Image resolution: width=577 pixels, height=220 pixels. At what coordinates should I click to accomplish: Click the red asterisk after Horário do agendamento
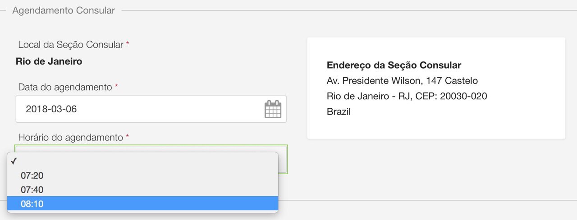point(127,137)
